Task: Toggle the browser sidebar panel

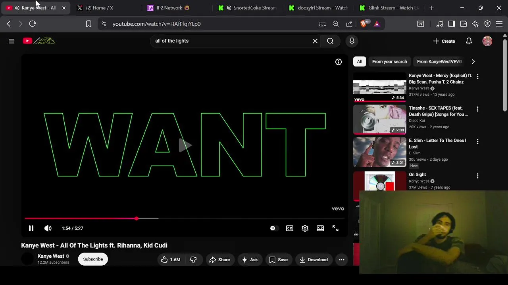Action: coord(452,24)
